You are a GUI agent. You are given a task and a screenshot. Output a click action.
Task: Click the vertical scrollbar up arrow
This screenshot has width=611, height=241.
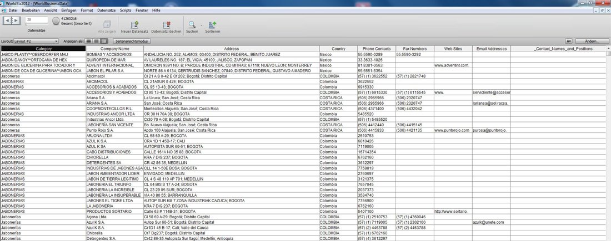[608, 48]
